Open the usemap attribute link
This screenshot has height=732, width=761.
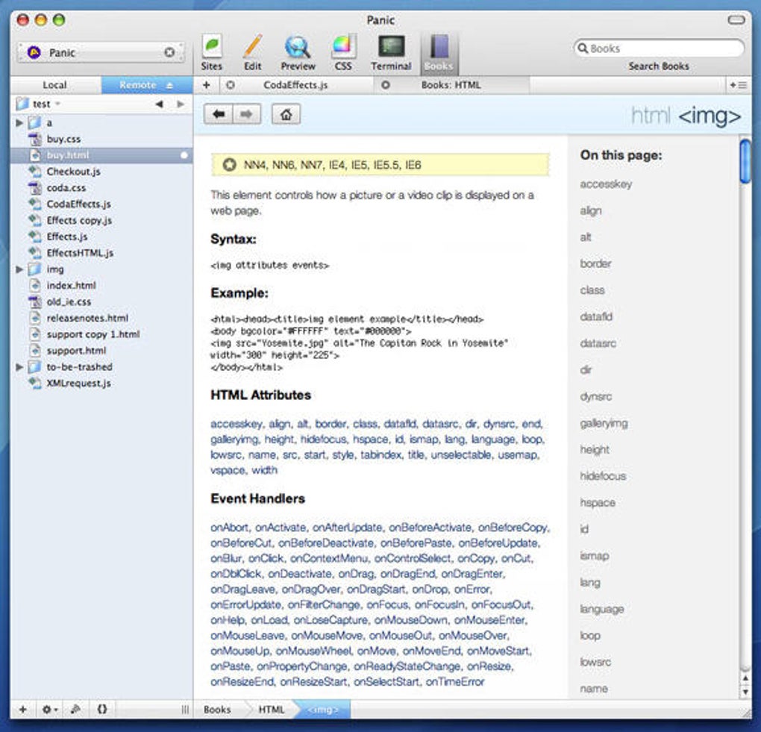[517, 455]
